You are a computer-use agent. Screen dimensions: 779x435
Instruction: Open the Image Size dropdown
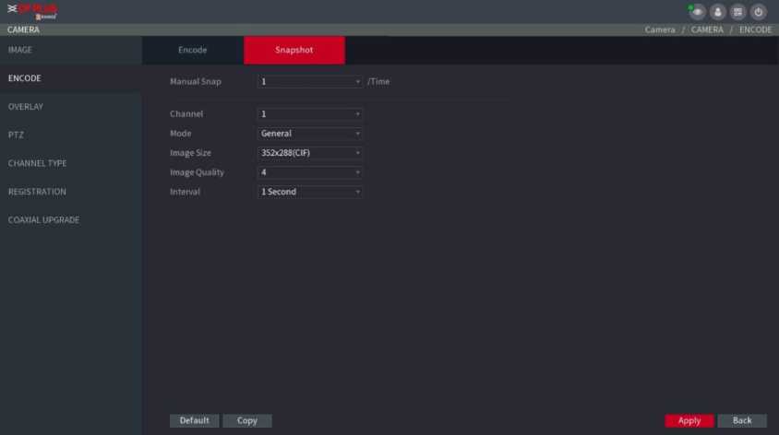310,153
